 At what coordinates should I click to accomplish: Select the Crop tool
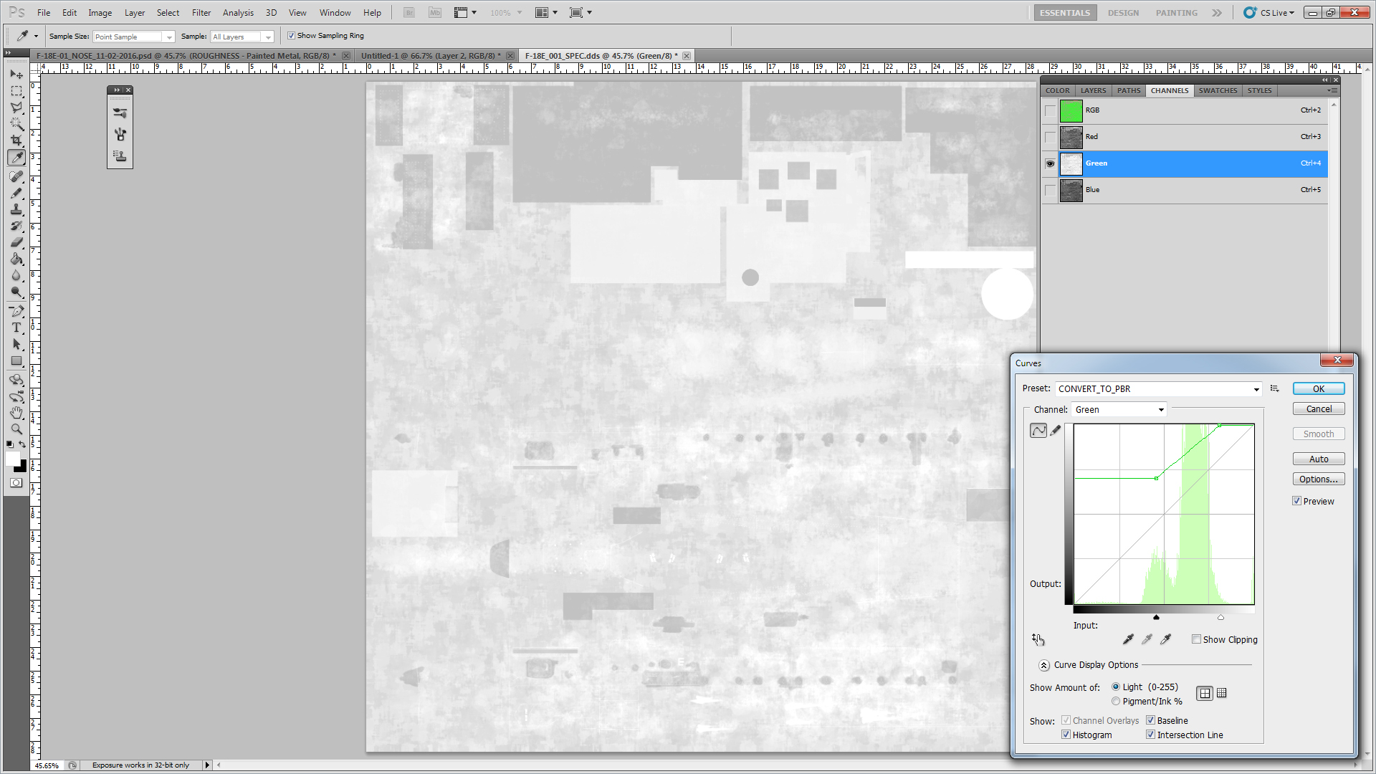click(16, 140)
